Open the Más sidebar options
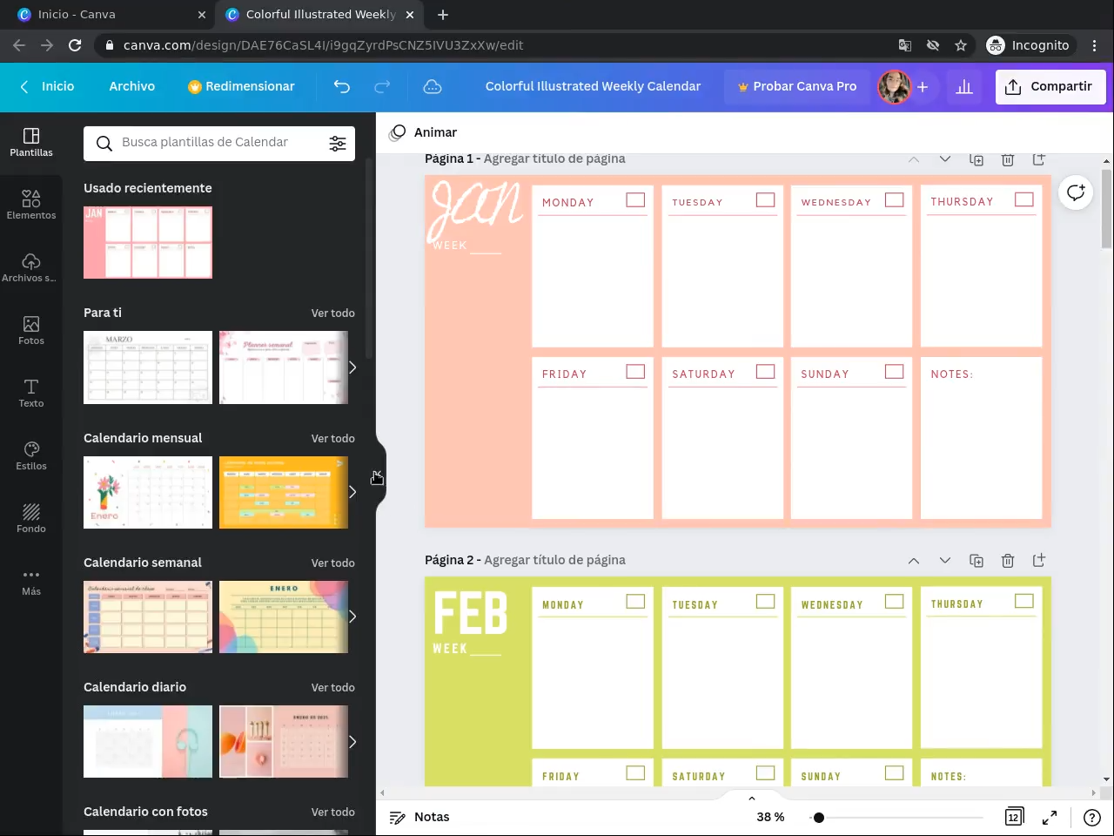The height and width of the screenshot is (836, 1114). [31, 581]
